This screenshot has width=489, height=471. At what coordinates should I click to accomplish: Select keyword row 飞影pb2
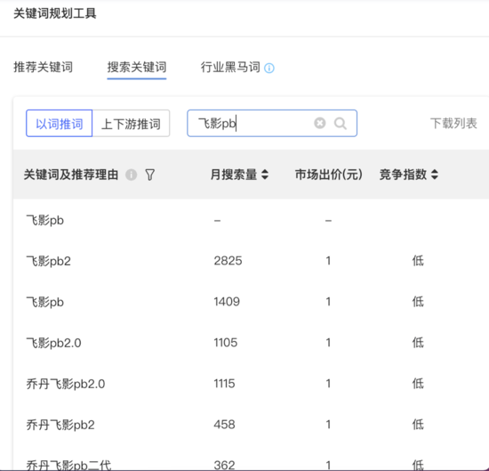49,261
